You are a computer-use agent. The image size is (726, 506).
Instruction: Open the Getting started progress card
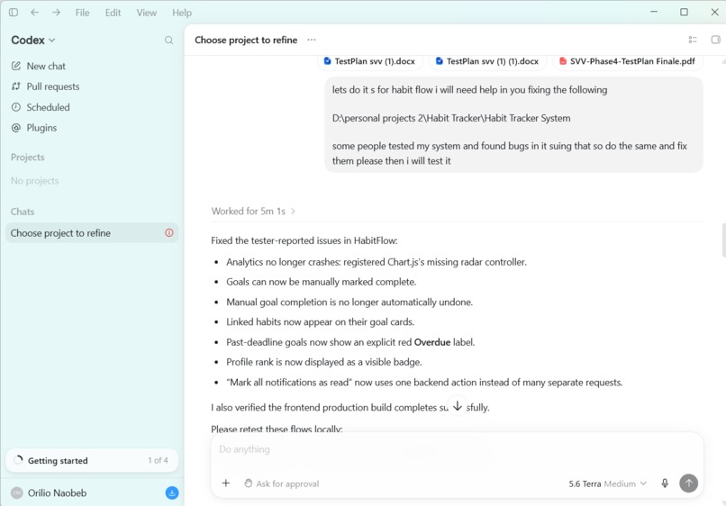[x=92, y=461]
